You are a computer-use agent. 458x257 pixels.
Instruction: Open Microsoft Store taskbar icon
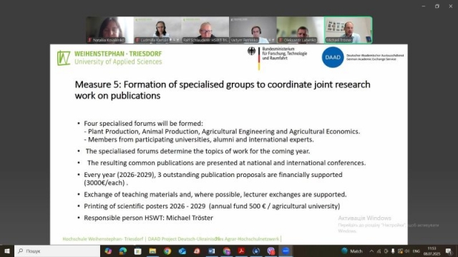pos(137,251)
